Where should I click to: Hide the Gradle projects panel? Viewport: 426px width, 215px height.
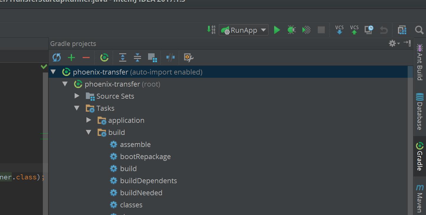(407, 43)
